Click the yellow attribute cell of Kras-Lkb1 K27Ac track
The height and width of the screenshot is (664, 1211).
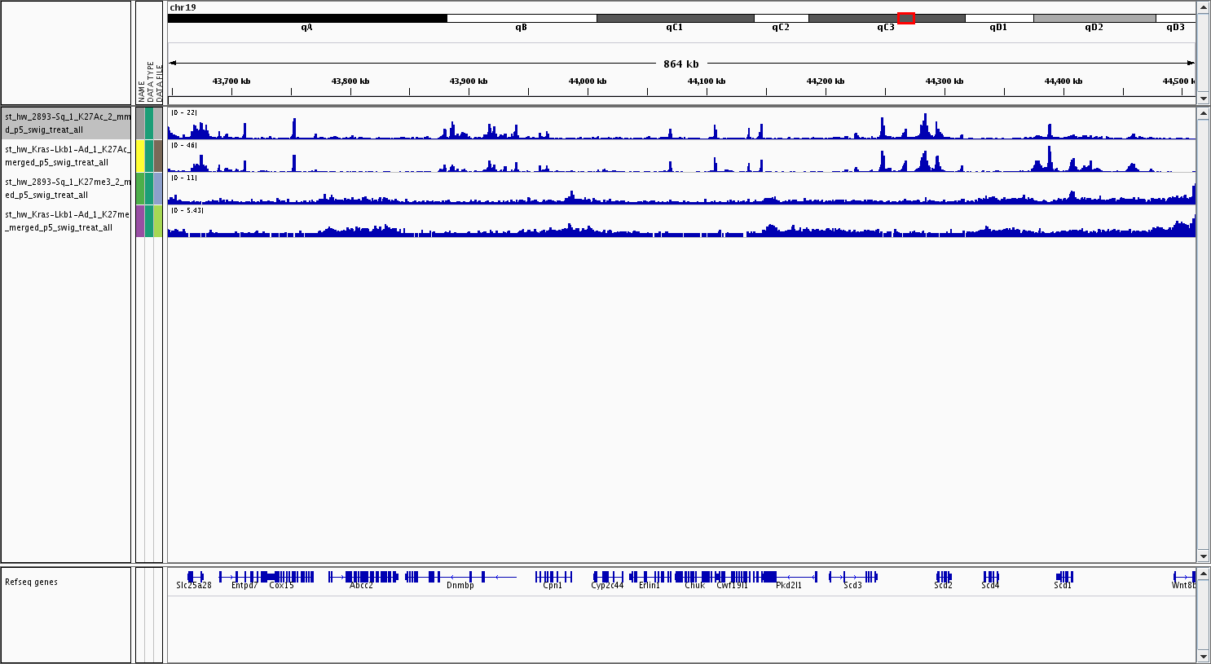click(140, 156)
